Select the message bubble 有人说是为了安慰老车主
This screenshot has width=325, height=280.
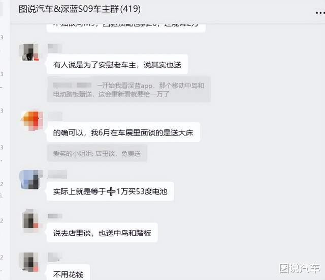point(117,65)
